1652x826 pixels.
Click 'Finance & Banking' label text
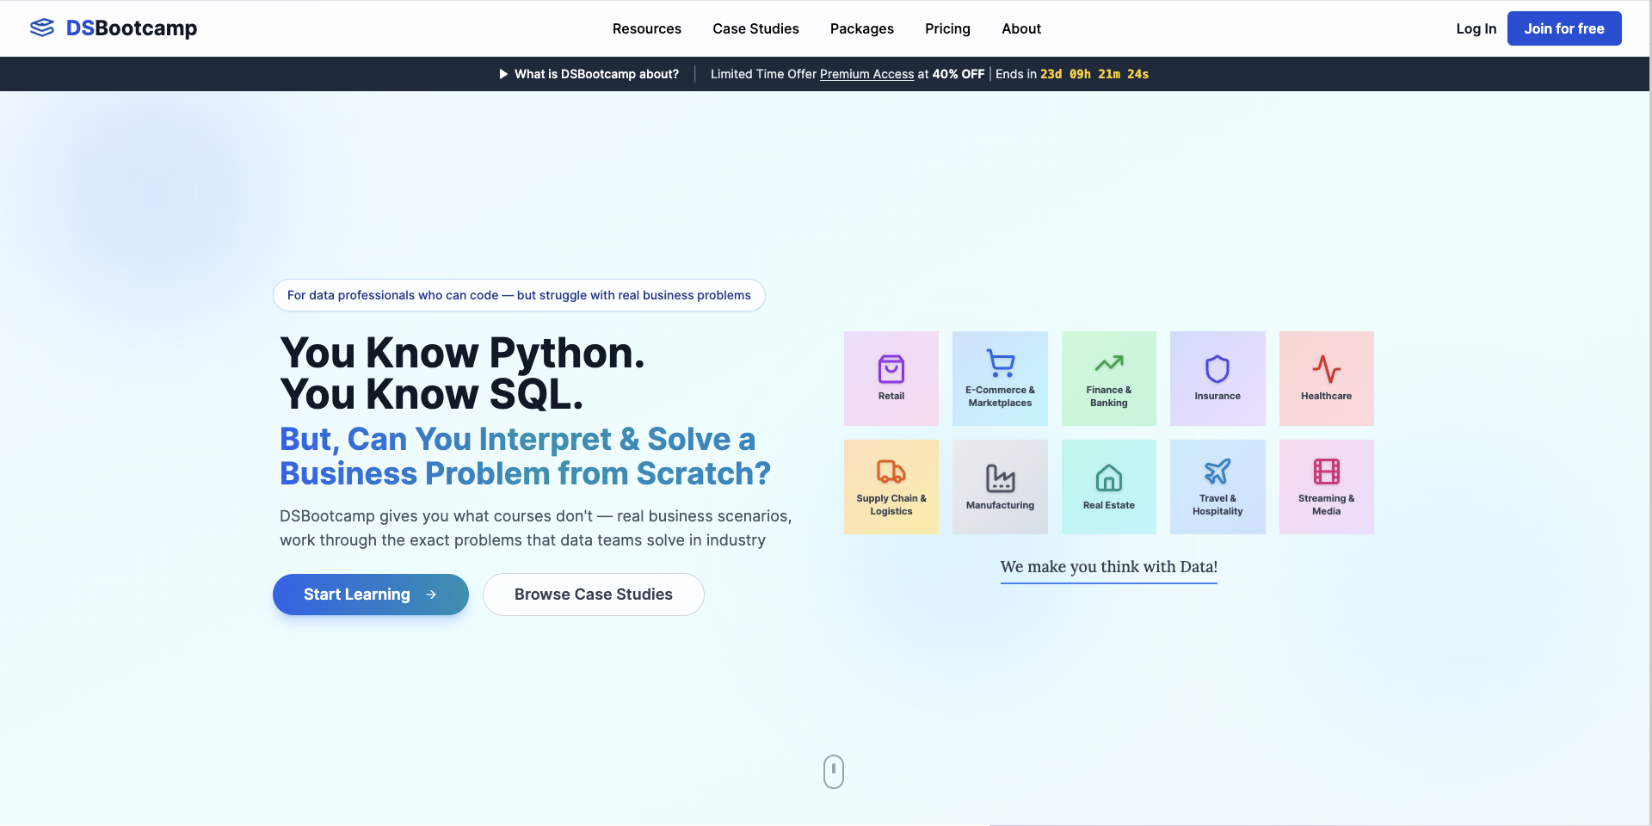tap(1109, 396)
